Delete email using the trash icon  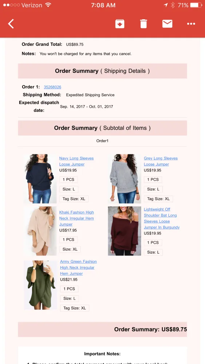coord(143,24)
